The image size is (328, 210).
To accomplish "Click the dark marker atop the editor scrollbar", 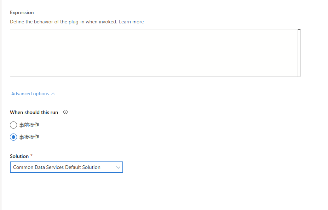I will 299,30.
